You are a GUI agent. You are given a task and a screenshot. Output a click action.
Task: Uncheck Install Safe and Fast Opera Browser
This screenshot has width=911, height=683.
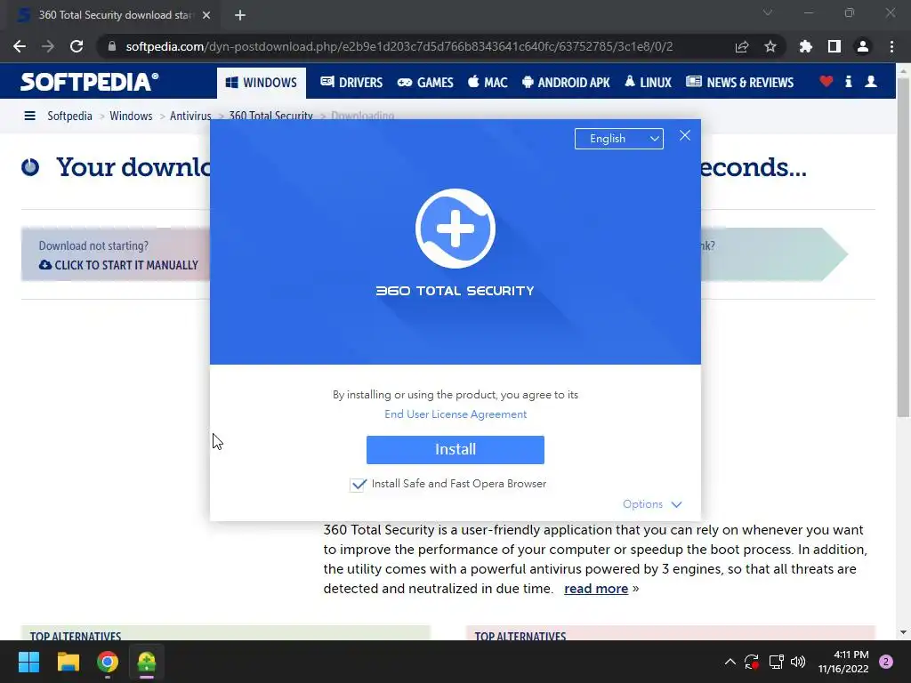tap(358, 485)
